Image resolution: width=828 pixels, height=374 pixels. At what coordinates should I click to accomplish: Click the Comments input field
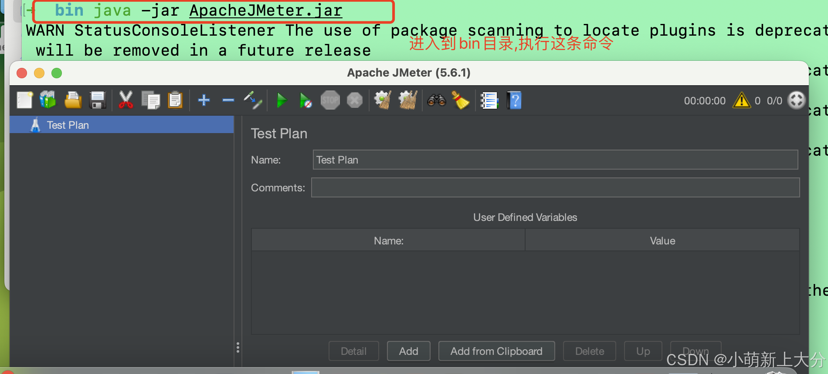click(x=555, y=187)
